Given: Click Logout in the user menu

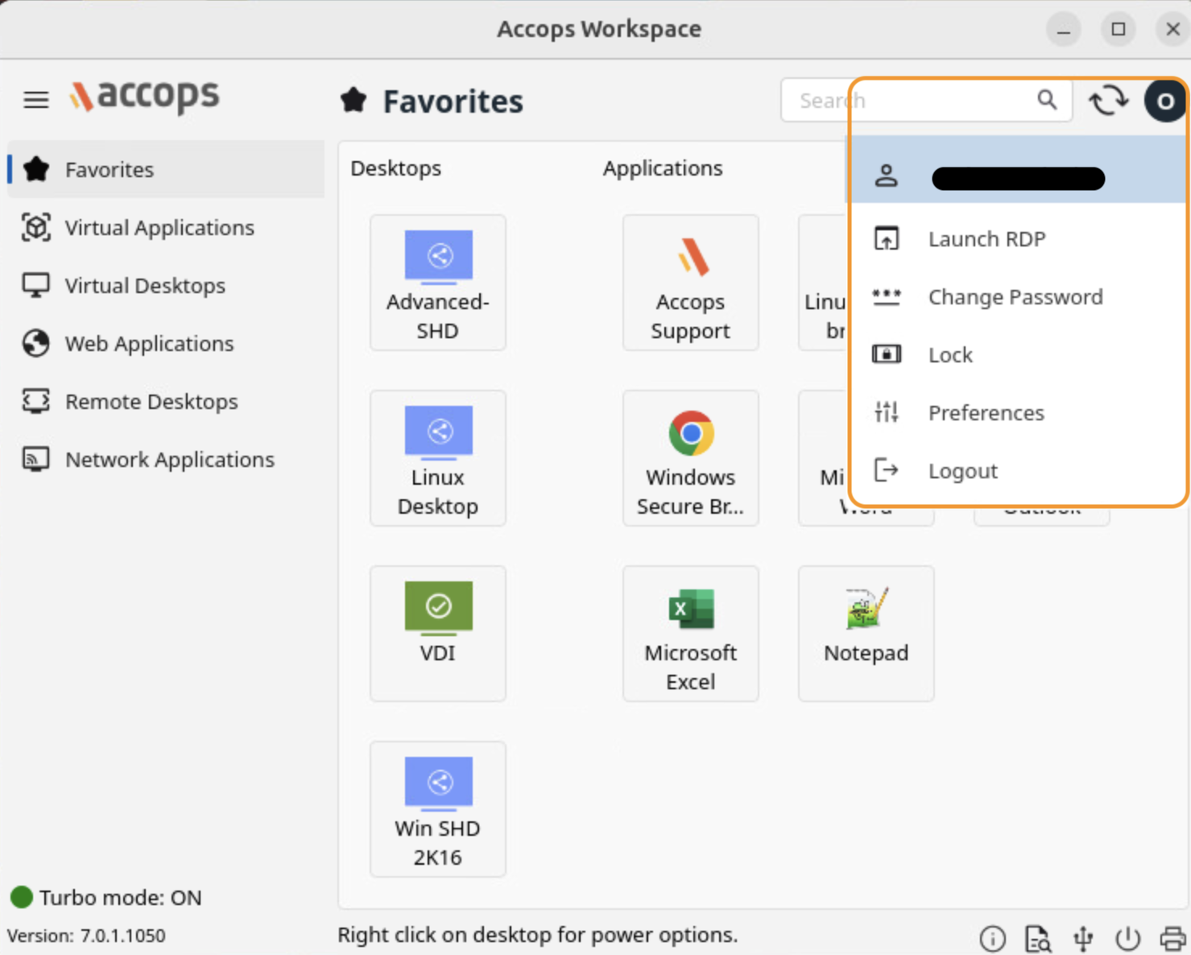Looking at the screenshot, I should tap(962, 471).
